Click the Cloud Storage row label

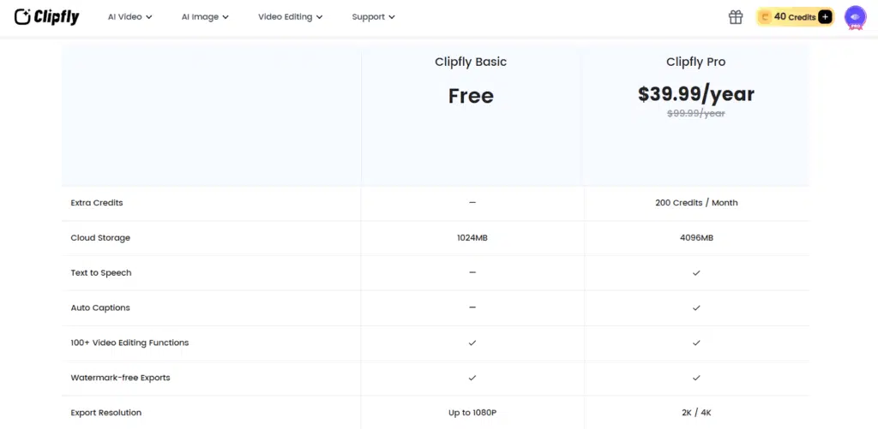click(100, 238)
